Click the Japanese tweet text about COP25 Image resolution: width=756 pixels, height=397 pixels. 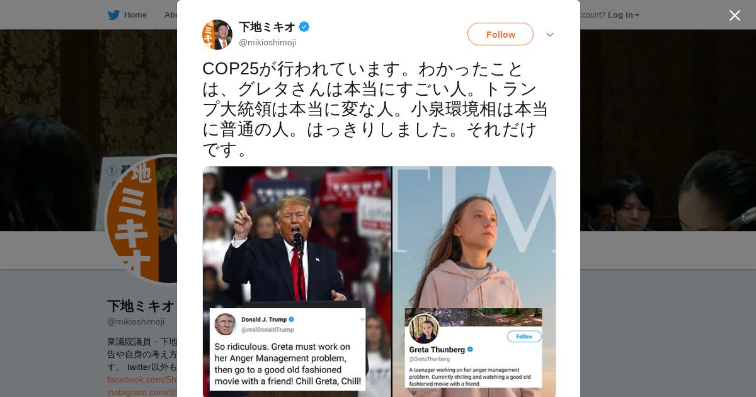pos(375,109)
